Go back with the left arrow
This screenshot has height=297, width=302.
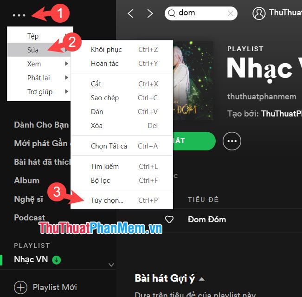coord(130,13)
